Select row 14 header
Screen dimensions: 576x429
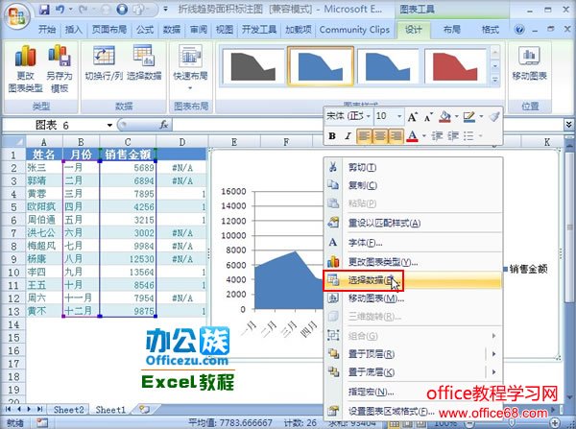point(13,324)
